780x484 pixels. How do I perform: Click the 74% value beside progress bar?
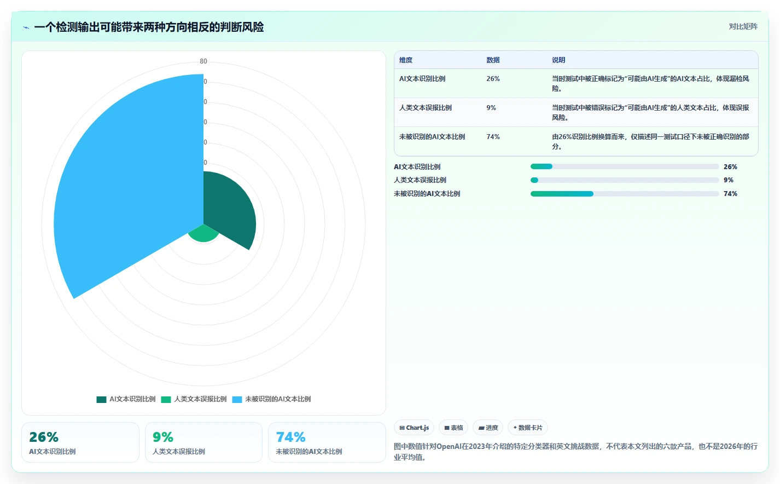730,194
